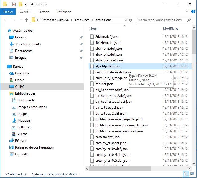Open pinned Bureau under Accès rapide
The image size is (197, 178).
click(x=20, y=37)
